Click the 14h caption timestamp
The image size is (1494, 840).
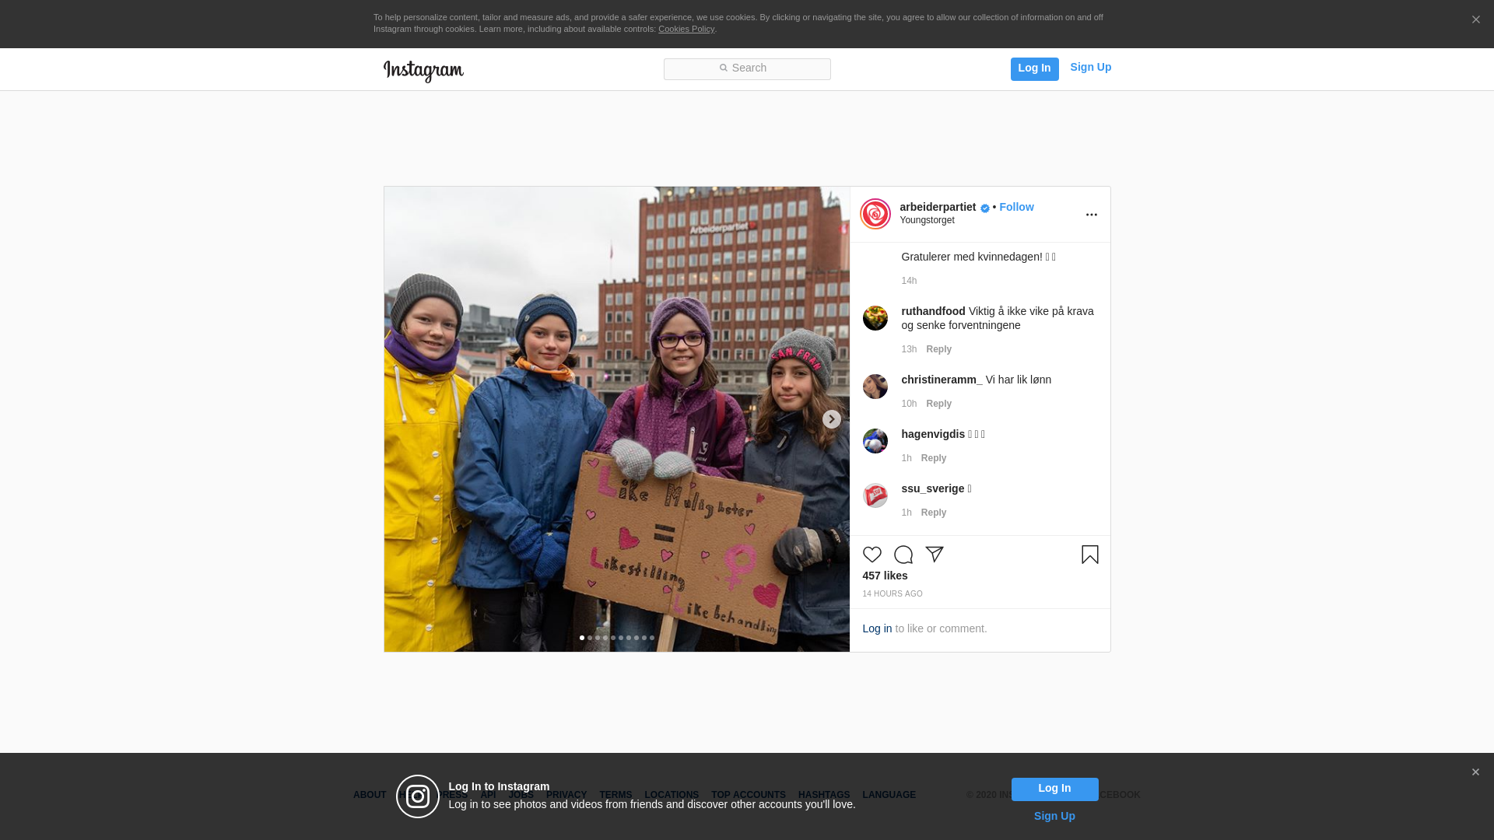pyautogui.click(x=909, y=281)
